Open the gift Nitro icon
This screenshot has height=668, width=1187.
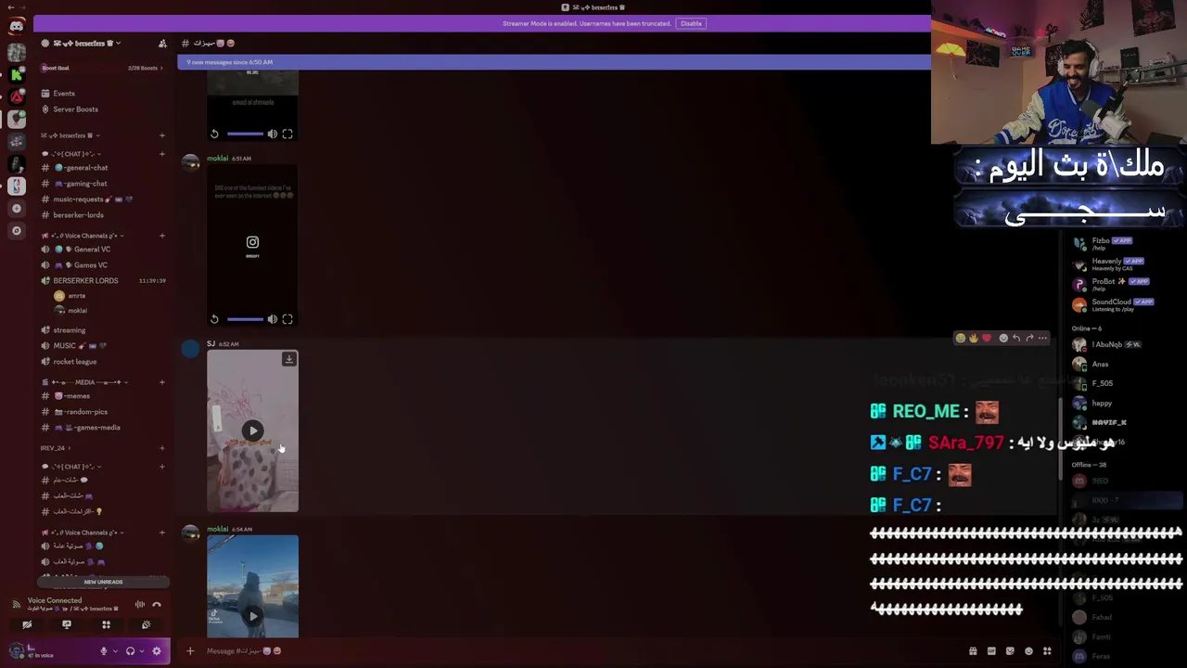tap(973, 651)
